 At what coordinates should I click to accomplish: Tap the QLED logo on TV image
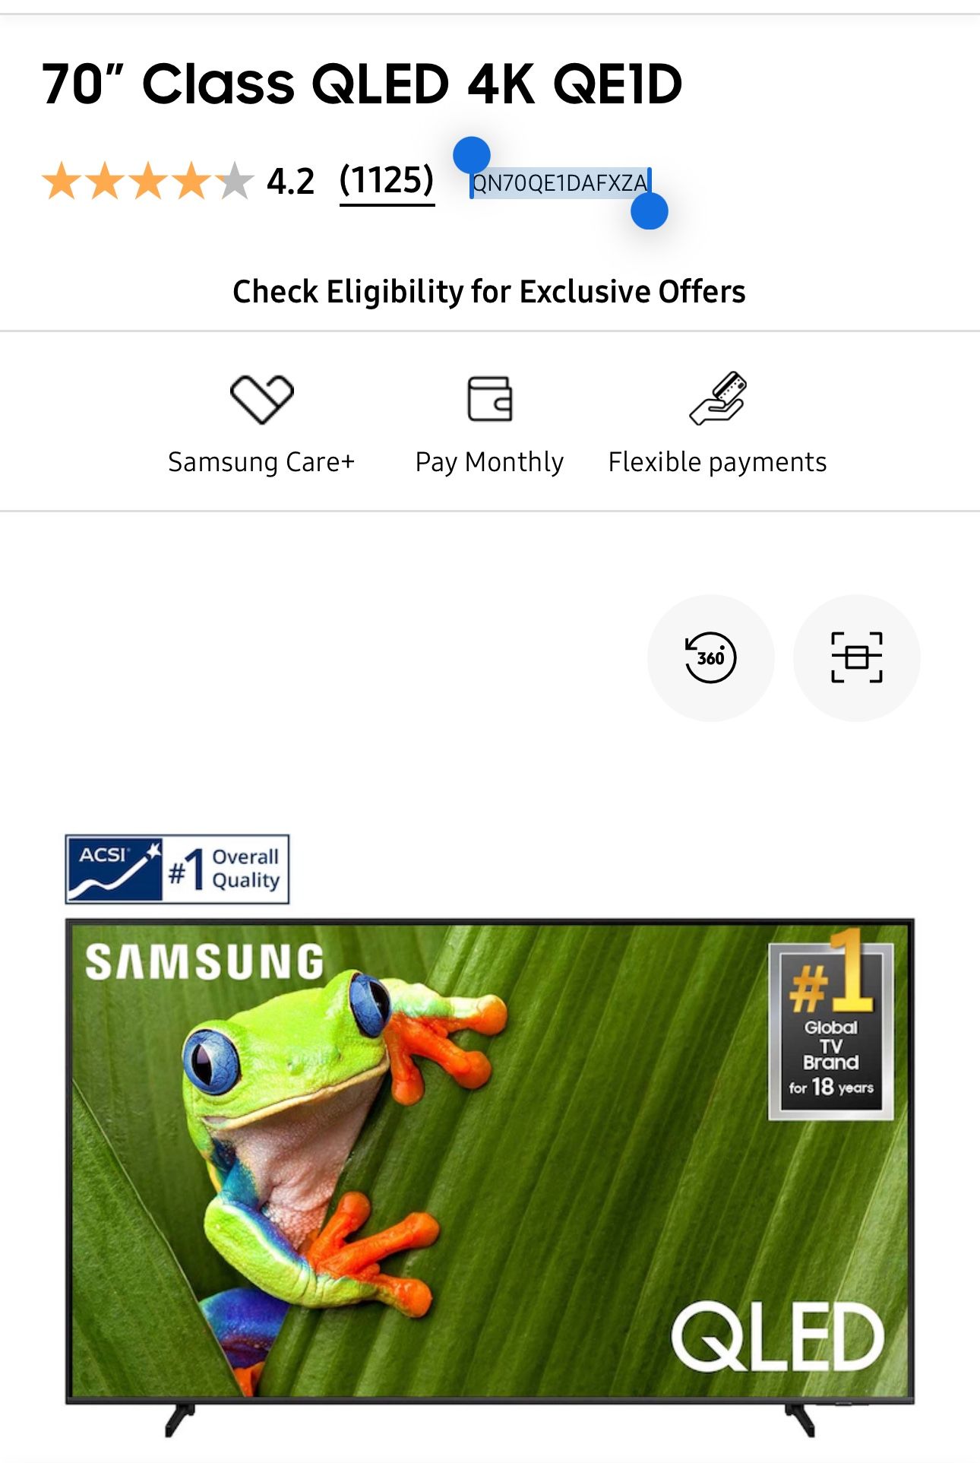[777, 1337]
